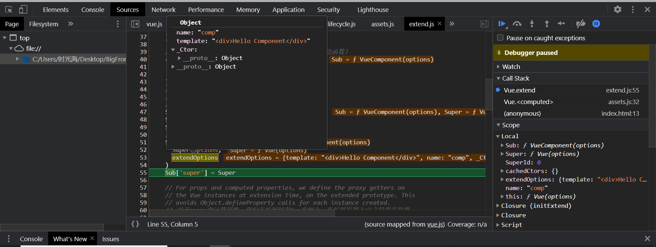The width and height of the screenshot is (656, 247).
Task: Select the Filesystem navigator tab
Action: [x=44, y=24]
